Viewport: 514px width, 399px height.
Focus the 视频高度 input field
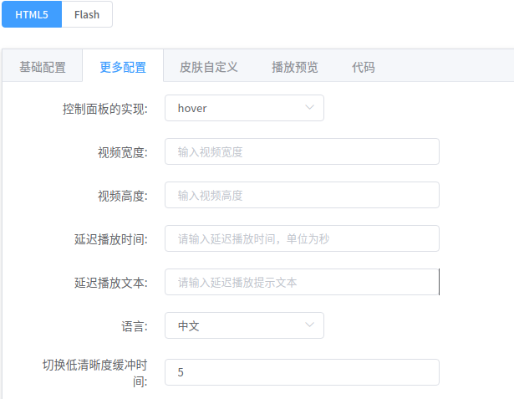(302, 195)
